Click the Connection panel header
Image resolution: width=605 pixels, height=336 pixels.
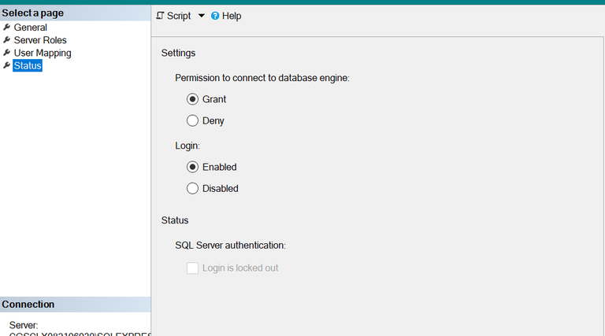[28, 305]
